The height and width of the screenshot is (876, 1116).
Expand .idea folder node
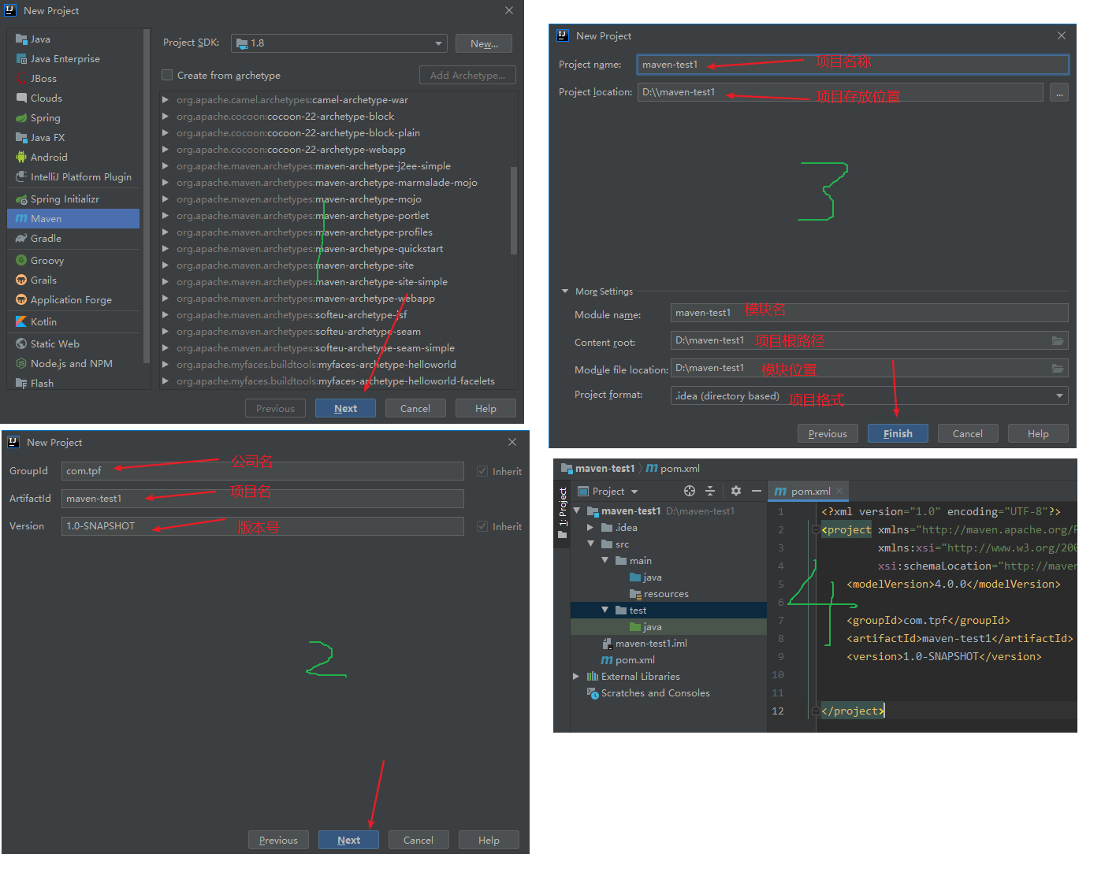tap(591, 527)
